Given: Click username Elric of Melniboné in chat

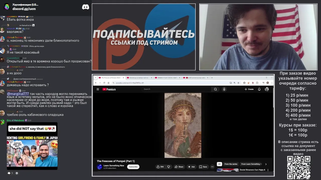Looking at the screenshot, I should 15,120.
